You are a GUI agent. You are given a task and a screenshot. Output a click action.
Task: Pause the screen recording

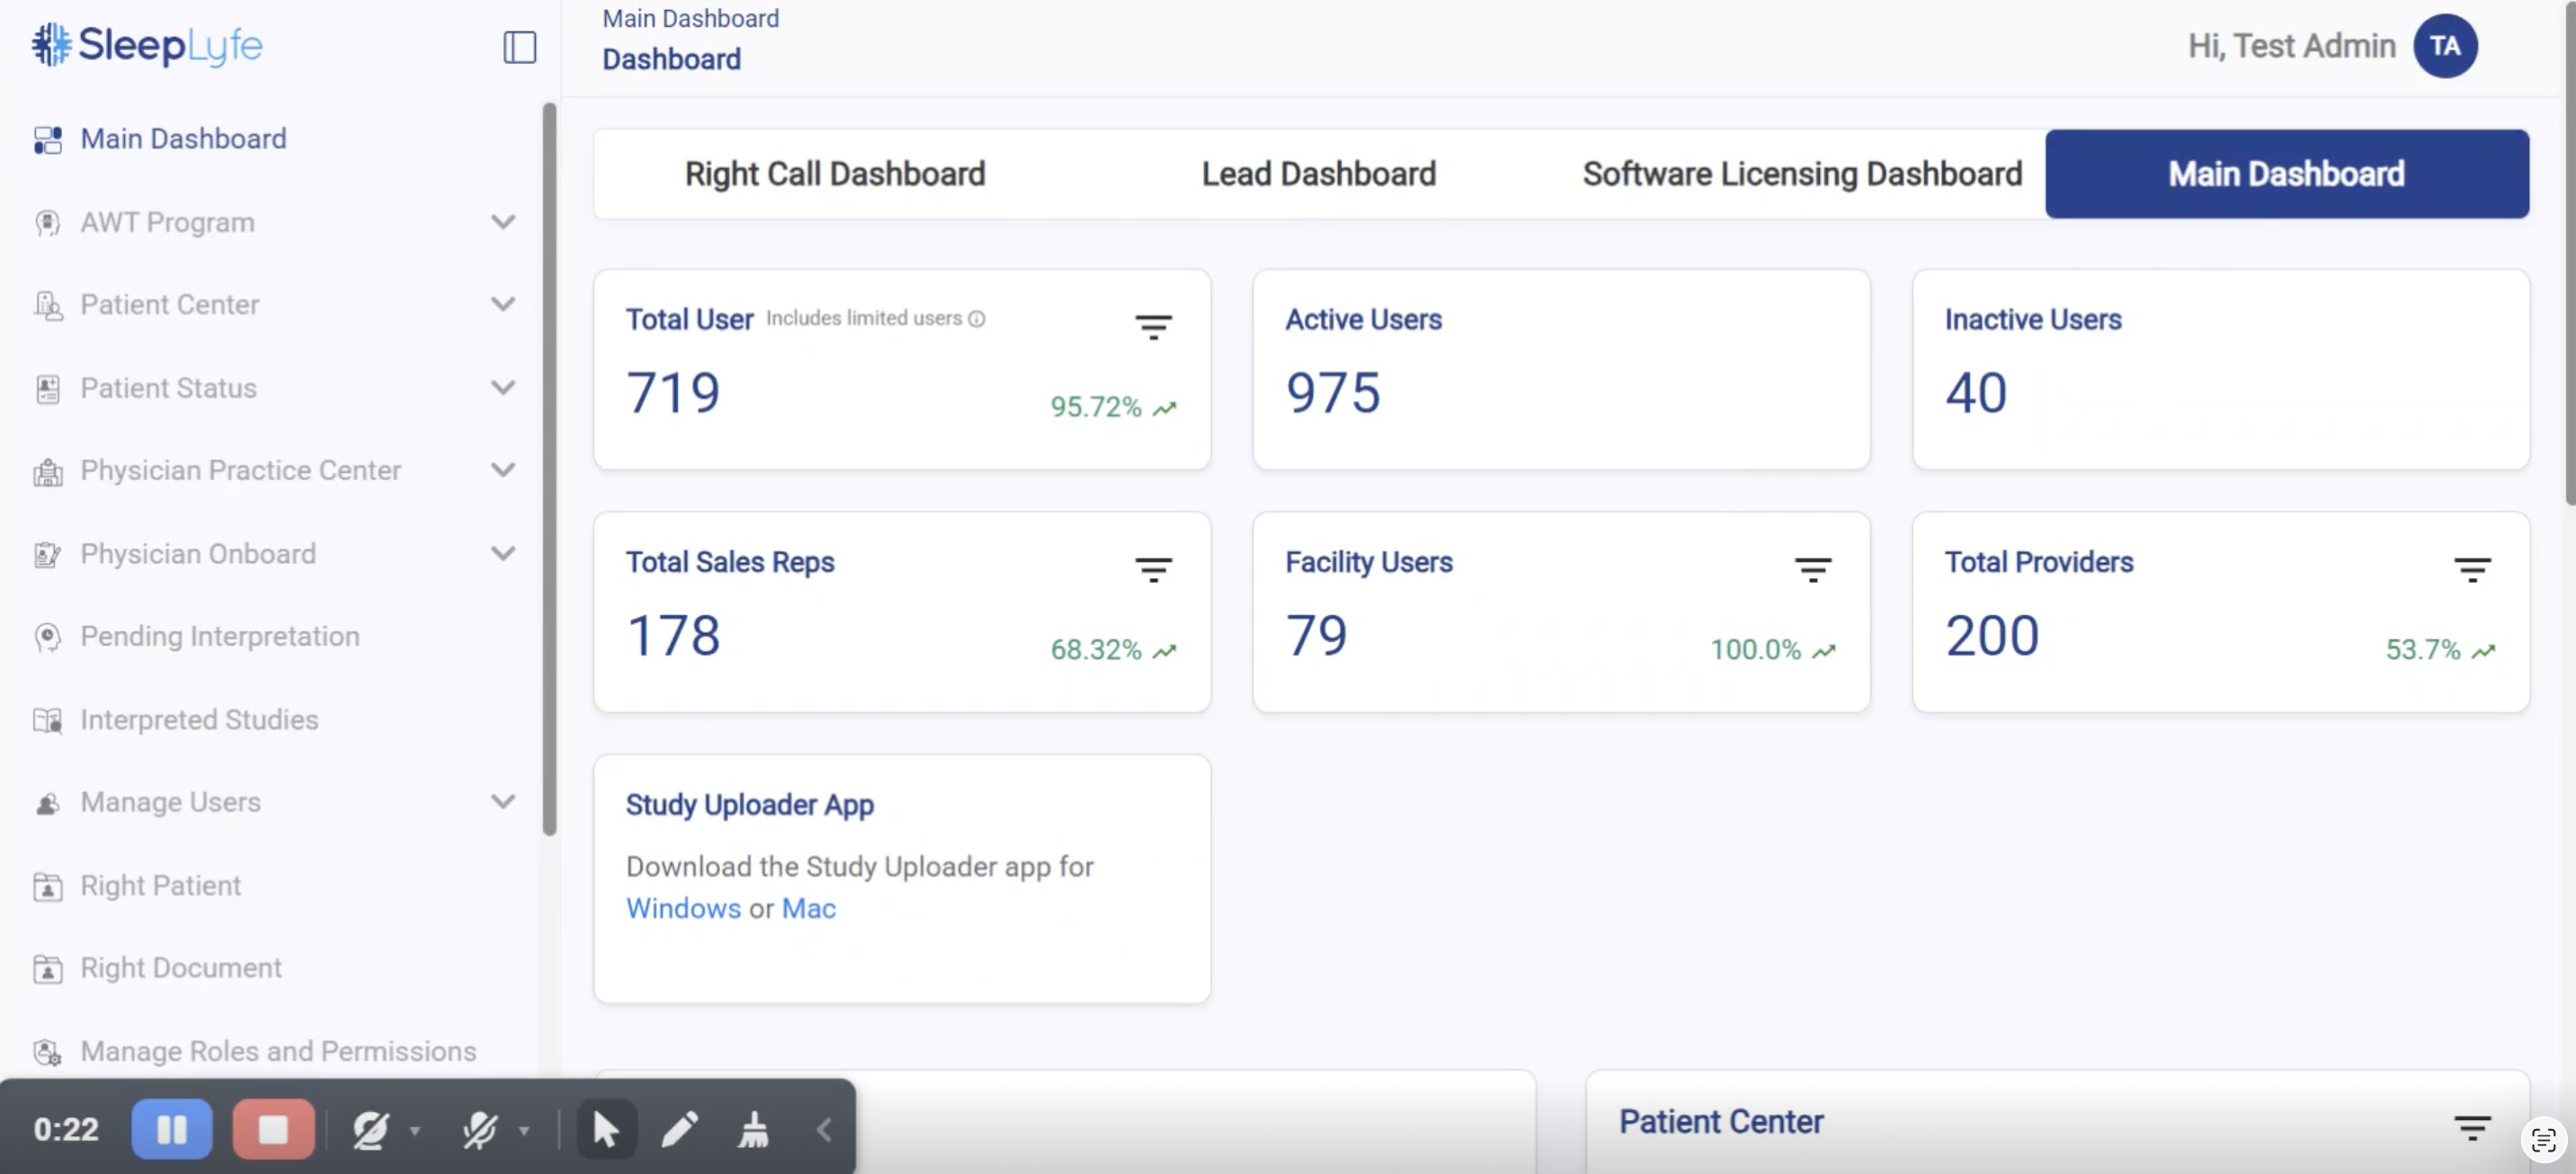[x=172, y=1129]
